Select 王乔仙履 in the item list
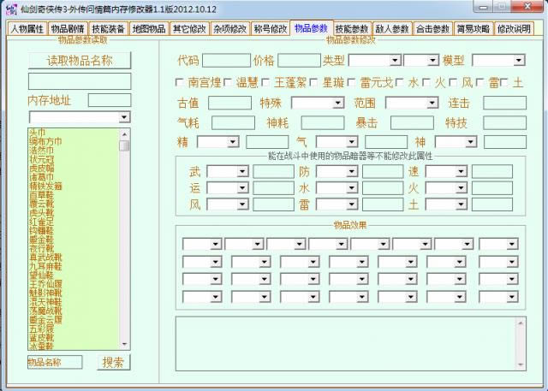548x391 pixels. coord(45,284)
